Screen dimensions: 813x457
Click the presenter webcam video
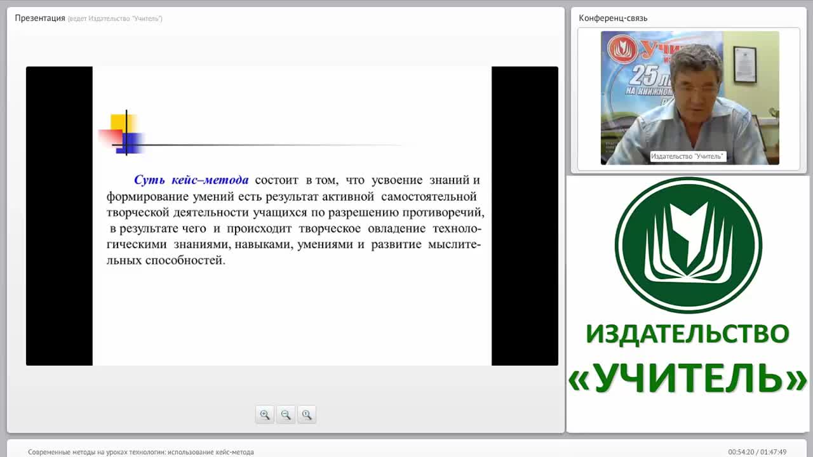click(690, 98)
